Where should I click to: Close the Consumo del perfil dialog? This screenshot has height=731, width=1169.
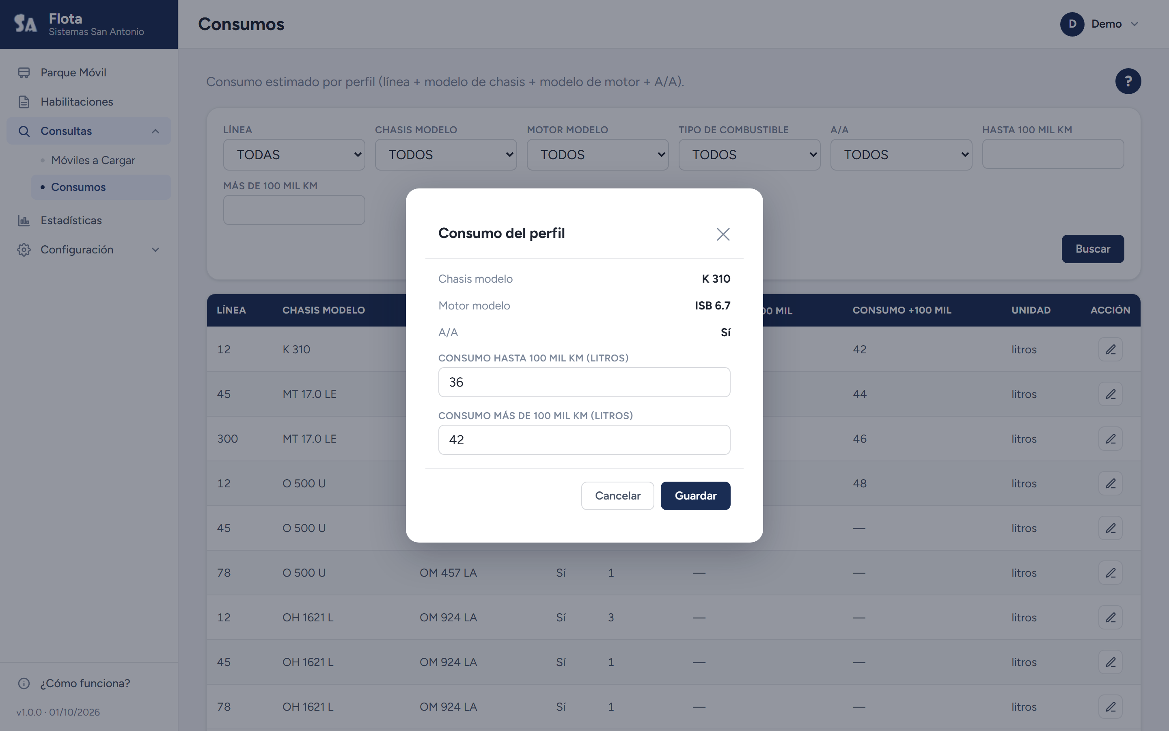click(x=723, y=234)
